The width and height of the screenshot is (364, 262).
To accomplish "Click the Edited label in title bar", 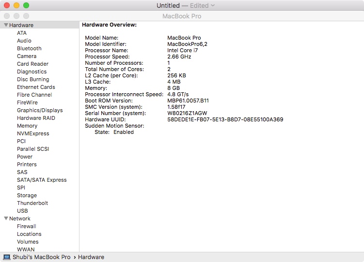I will (x=199, y=5).
